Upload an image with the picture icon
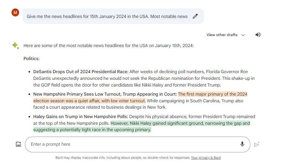Image resolution: width=288 pixels, height=163 pixels. [18, 144]
